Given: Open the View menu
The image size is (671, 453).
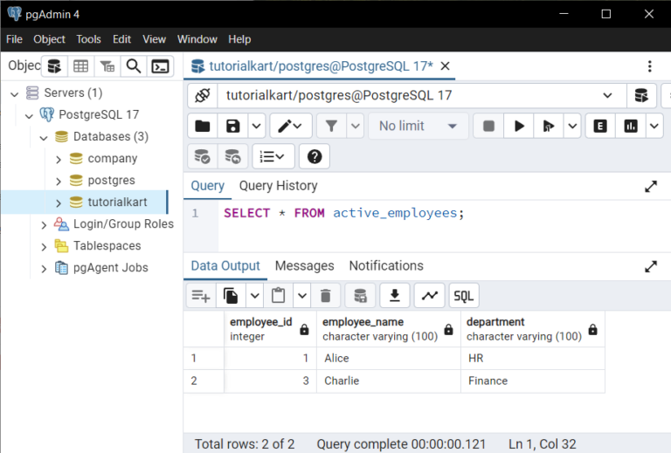Looking at the screenshot, I should [154, 39].
